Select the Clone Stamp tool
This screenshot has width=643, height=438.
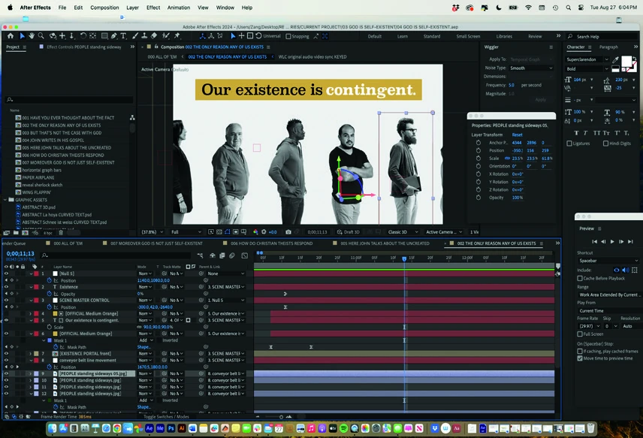tap(144, 36)
